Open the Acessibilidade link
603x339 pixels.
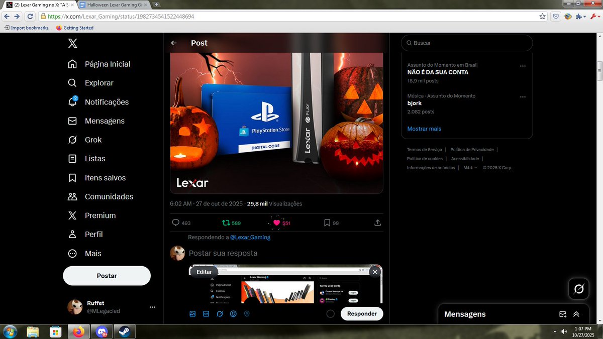(465, 159)
